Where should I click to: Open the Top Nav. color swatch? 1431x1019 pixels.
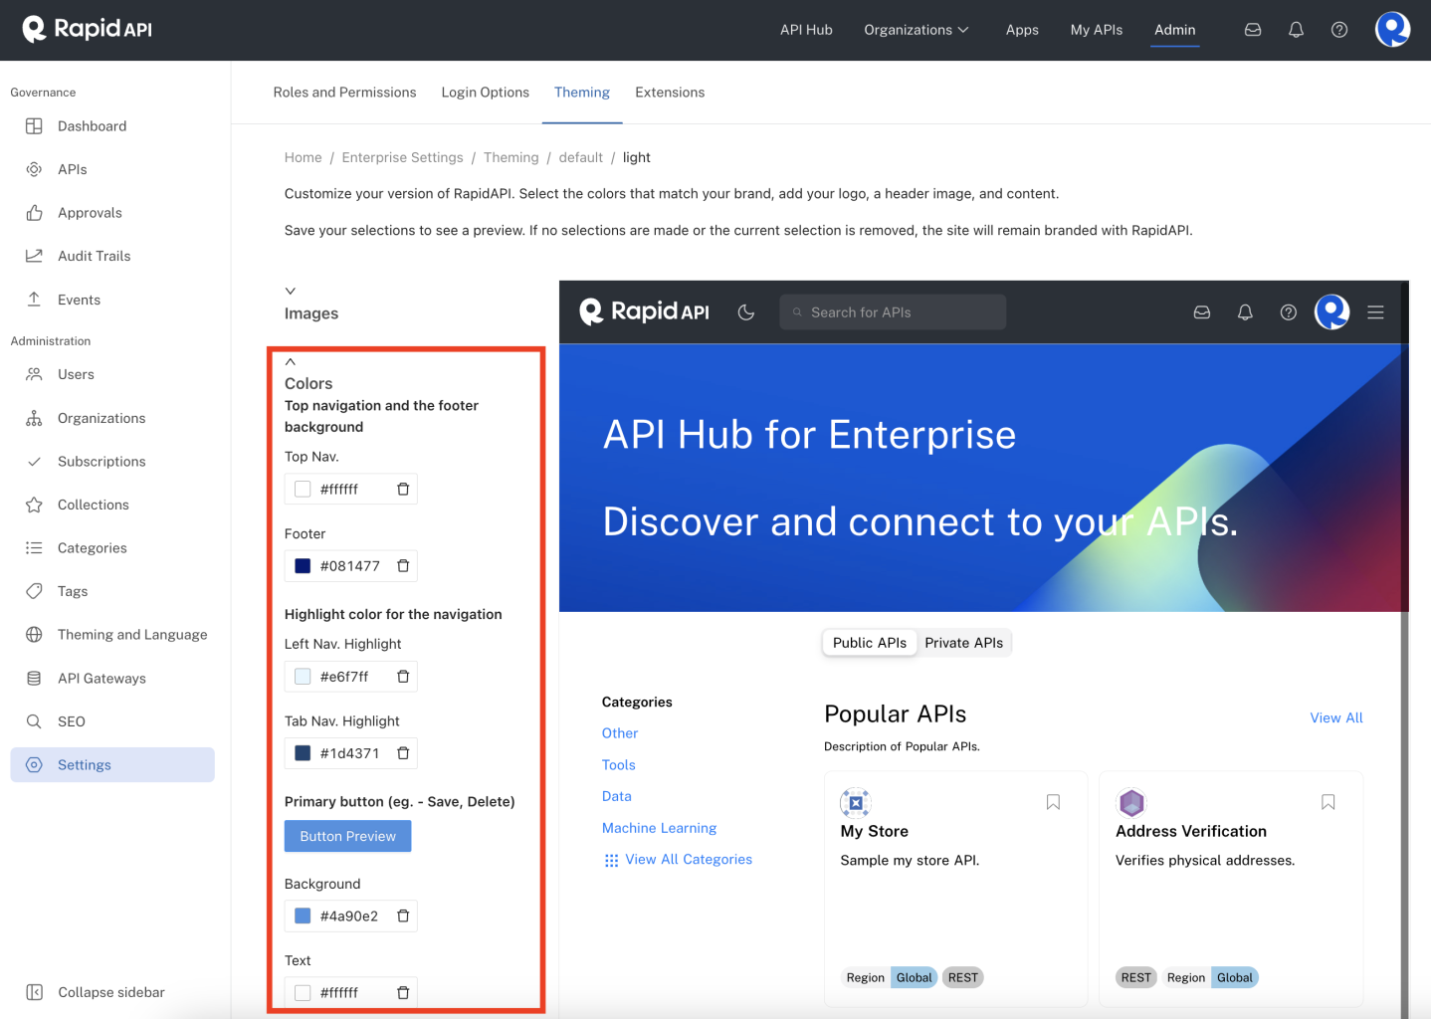(303, 489)
